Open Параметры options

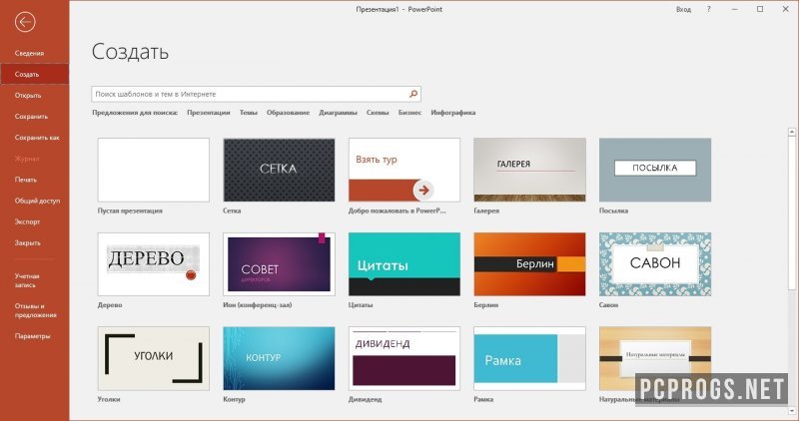coord(32,336)
